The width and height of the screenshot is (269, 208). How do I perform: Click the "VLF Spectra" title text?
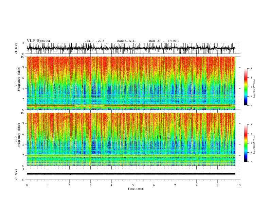(38, 41)
